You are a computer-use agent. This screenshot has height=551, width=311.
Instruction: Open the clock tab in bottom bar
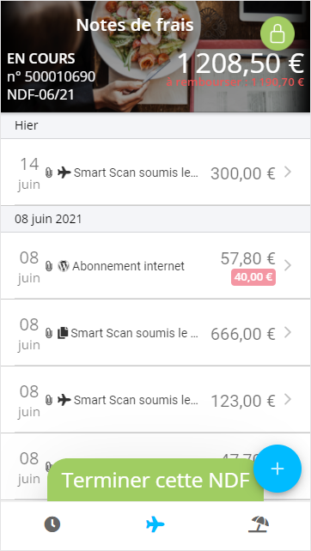(52, 524)
